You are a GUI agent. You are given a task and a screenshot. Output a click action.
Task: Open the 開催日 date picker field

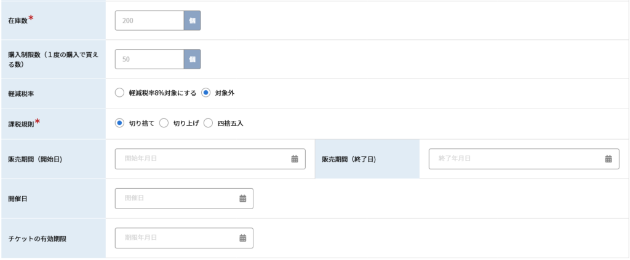pos(184,198)
